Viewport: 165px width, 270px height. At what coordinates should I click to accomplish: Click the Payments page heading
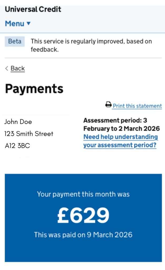point(34,89)
